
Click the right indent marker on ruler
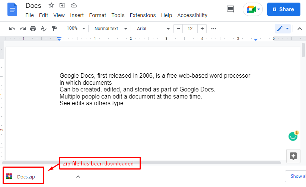256,39
